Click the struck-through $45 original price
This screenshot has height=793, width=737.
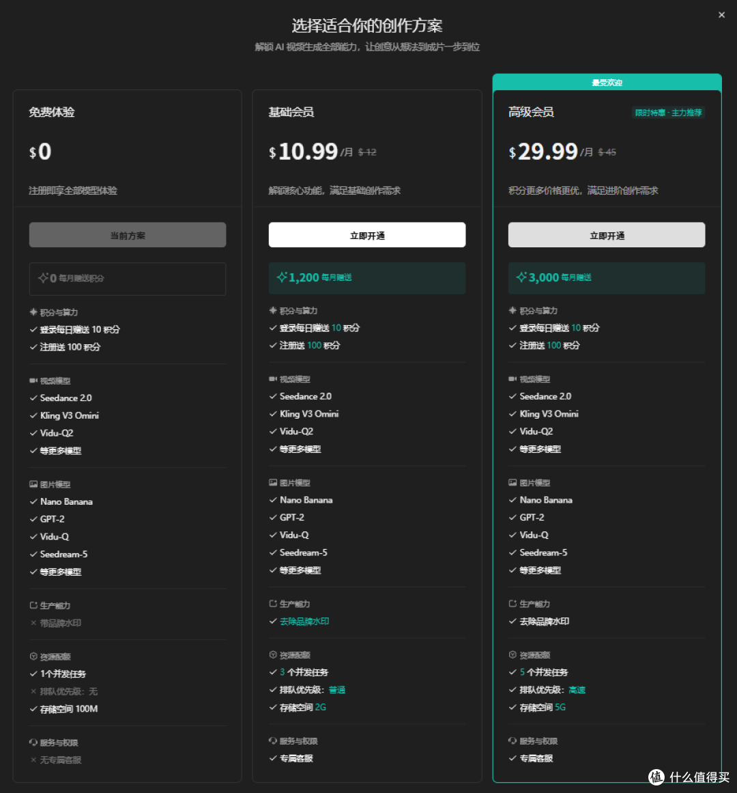coord(607,152)
